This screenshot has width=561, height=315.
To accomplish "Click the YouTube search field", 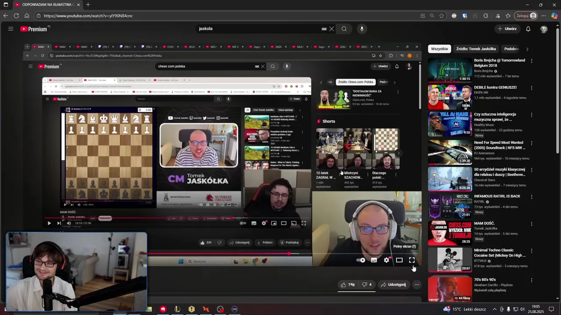I will tap(259, 29).
